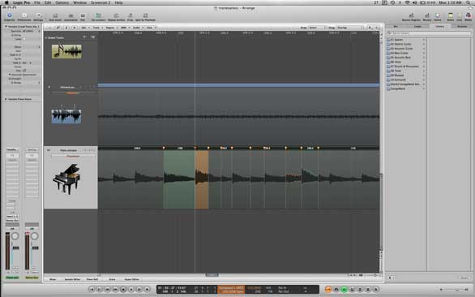Viewport: 475px width, 297px height.
Task: Click the master volume slider in transport
Action: point(453,290)
